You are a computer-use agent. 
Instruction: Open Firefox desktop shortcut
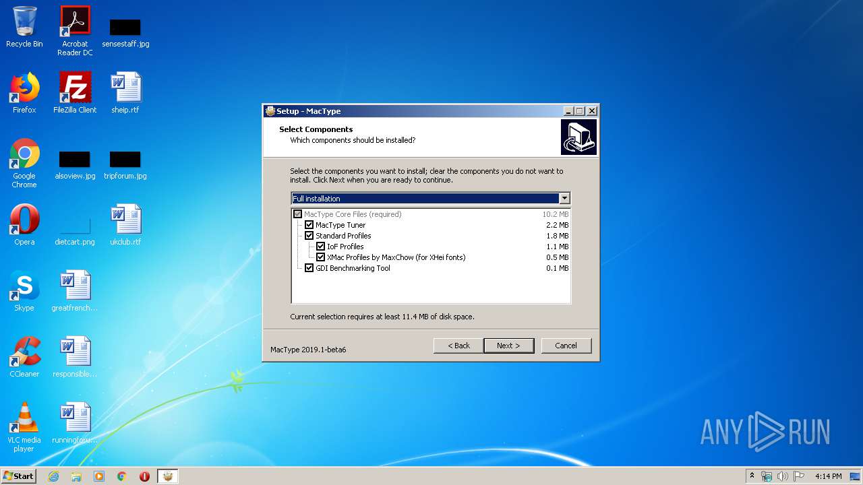[x=24, y=93]
